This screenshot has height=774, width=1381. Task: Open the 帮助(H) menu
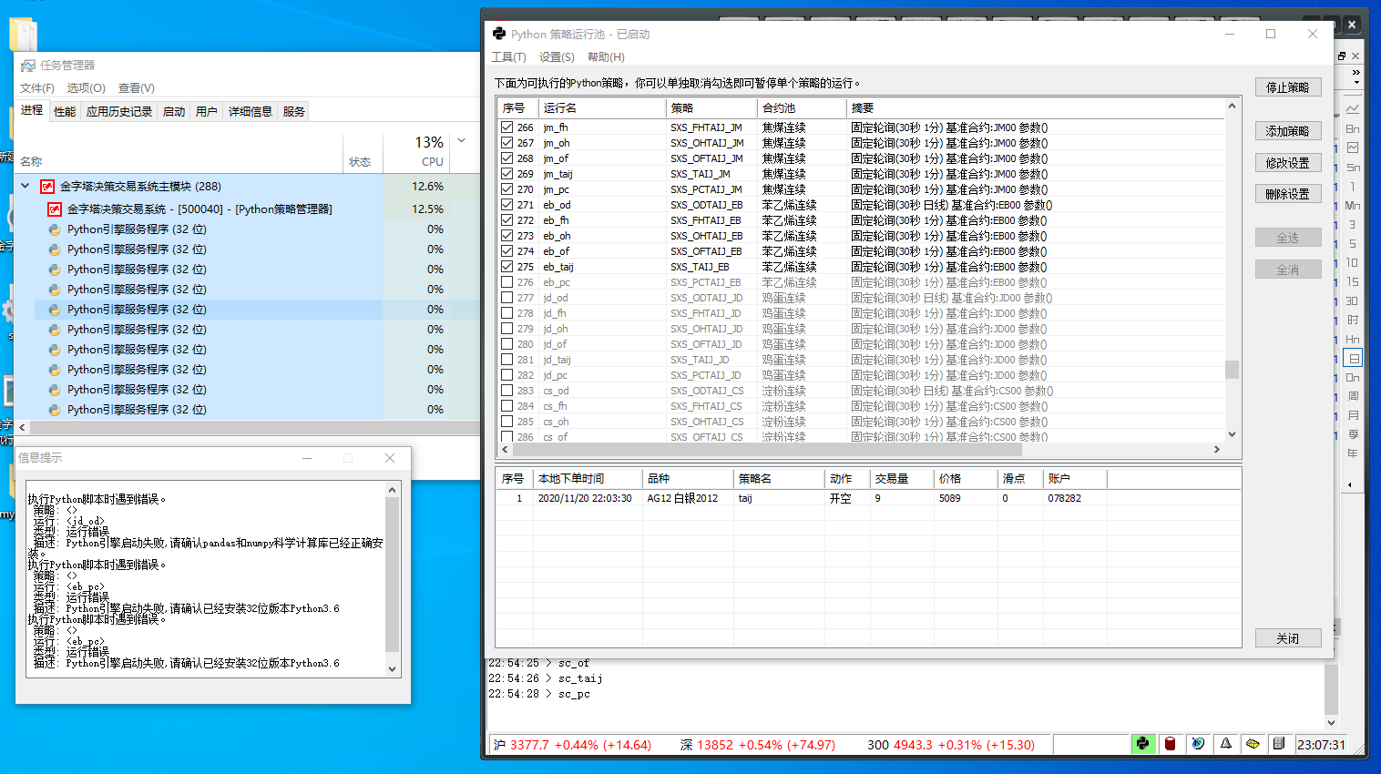(x=606, y=57)
